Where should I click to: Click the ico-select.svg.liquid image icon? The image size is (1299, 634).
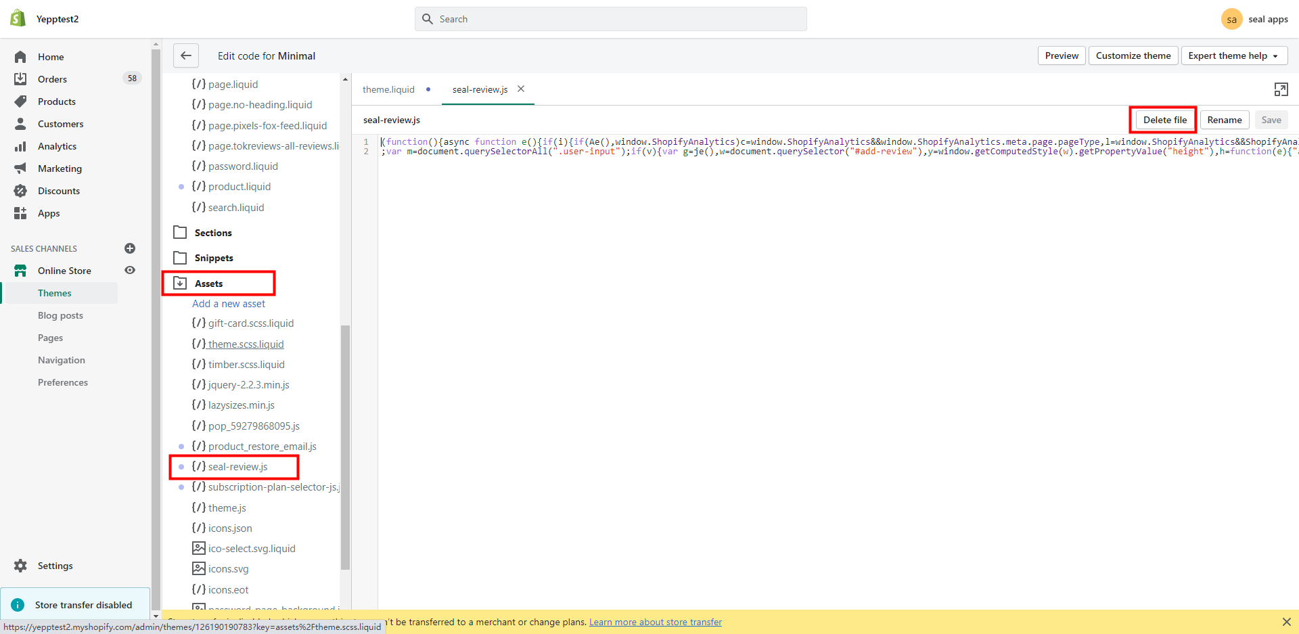tap(199, 548)
